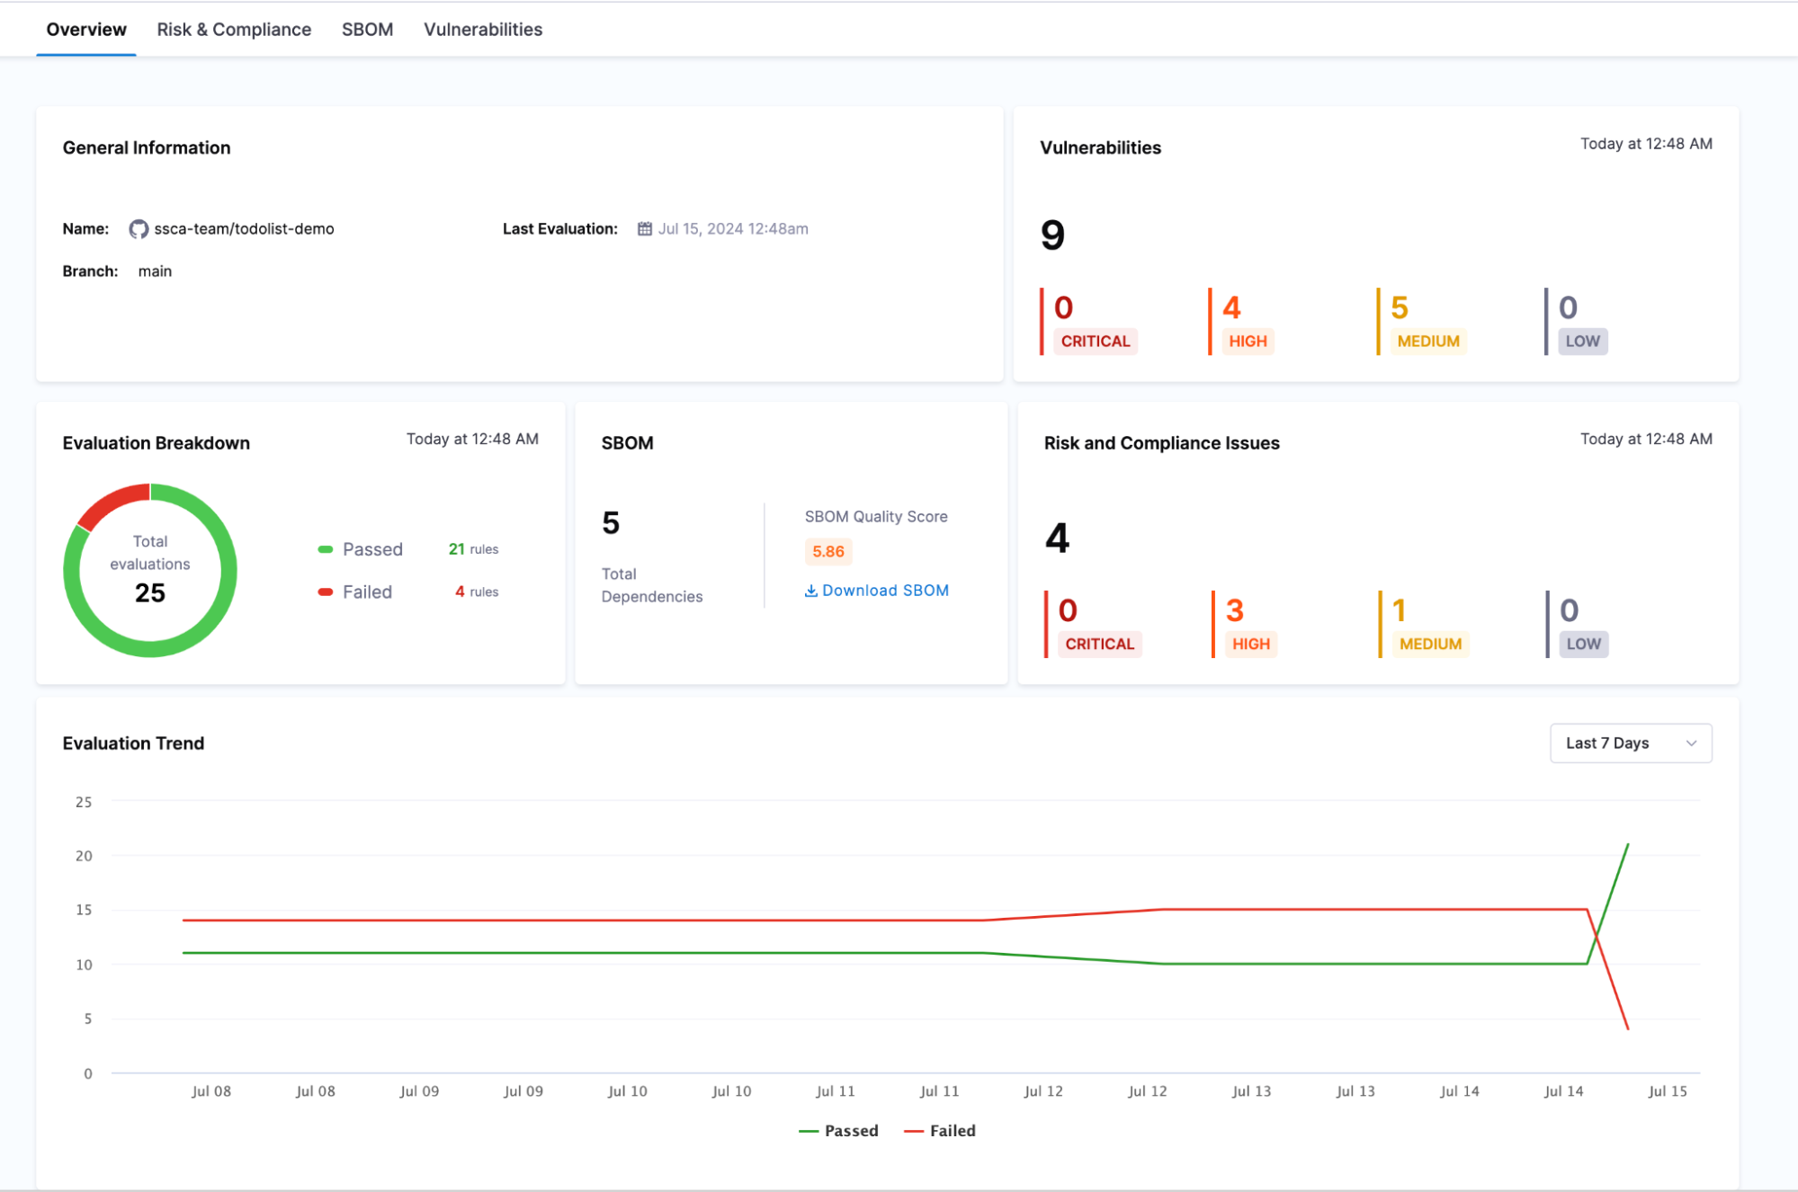This screenshot has width=1798, height=1192.
Task: Click the 5.86 SBOM Quality Score badge
Action: [827, 552]
